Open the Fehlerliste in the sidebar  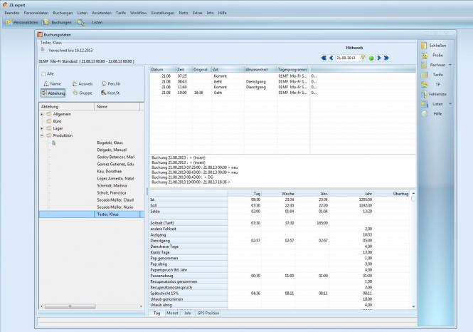click(x=437, y=94)
